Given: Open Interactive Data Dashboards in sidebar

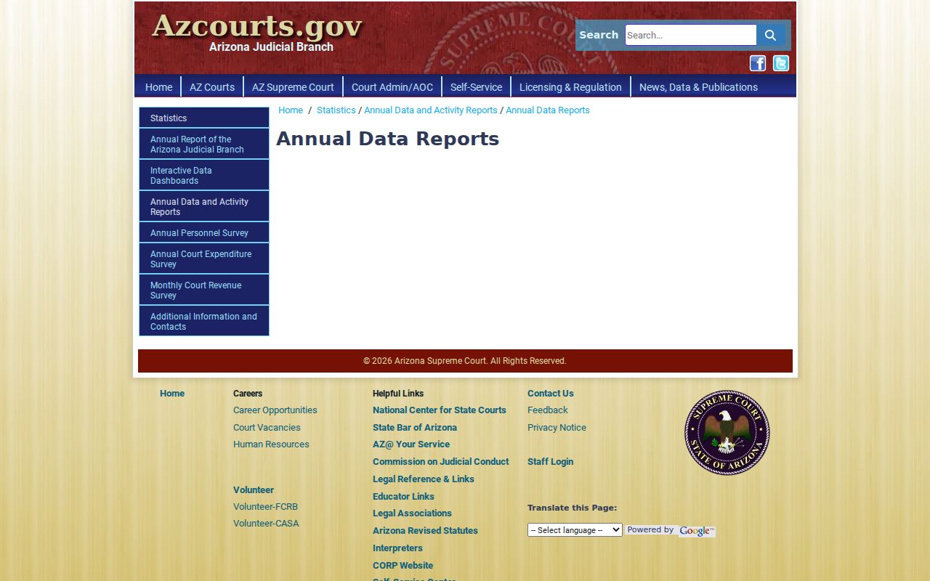Looking at the screenshot, I should tap(204, 176).
